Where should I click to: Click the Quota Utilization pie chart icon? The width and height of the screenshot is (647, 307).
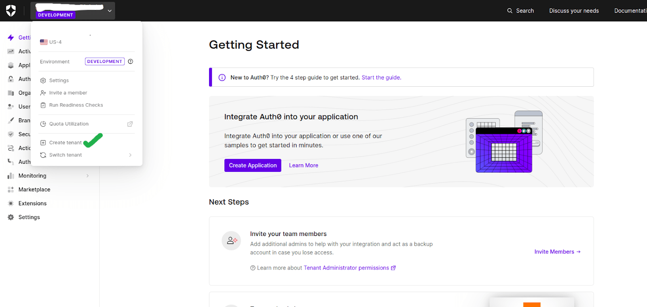pyautogui.click(x=43, y=124)
